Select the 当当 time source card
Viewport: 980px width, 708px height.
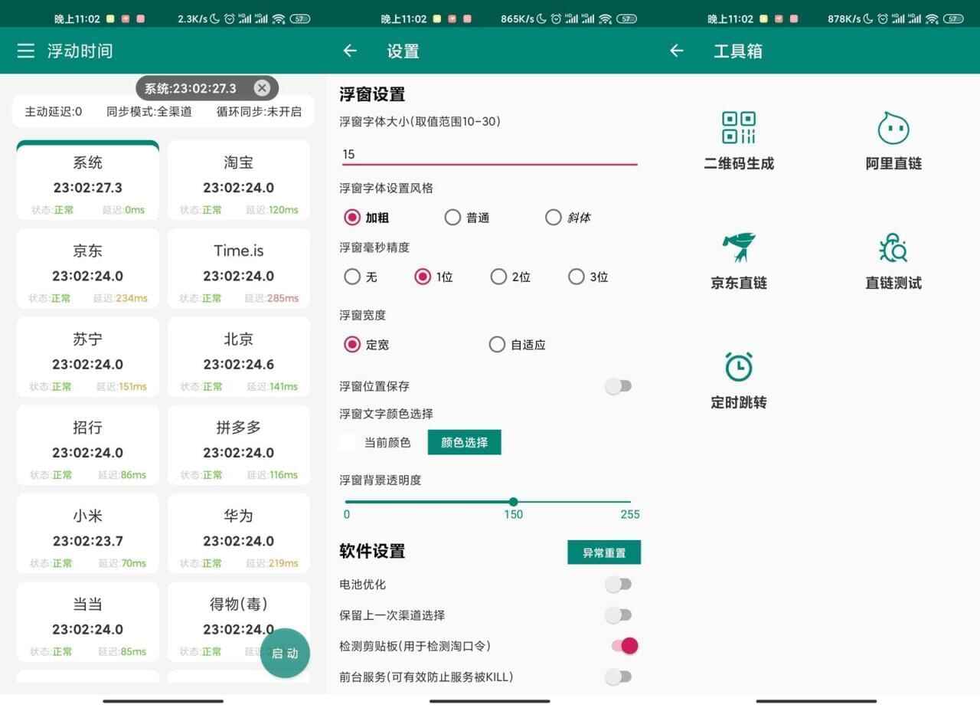coord(87,622)
